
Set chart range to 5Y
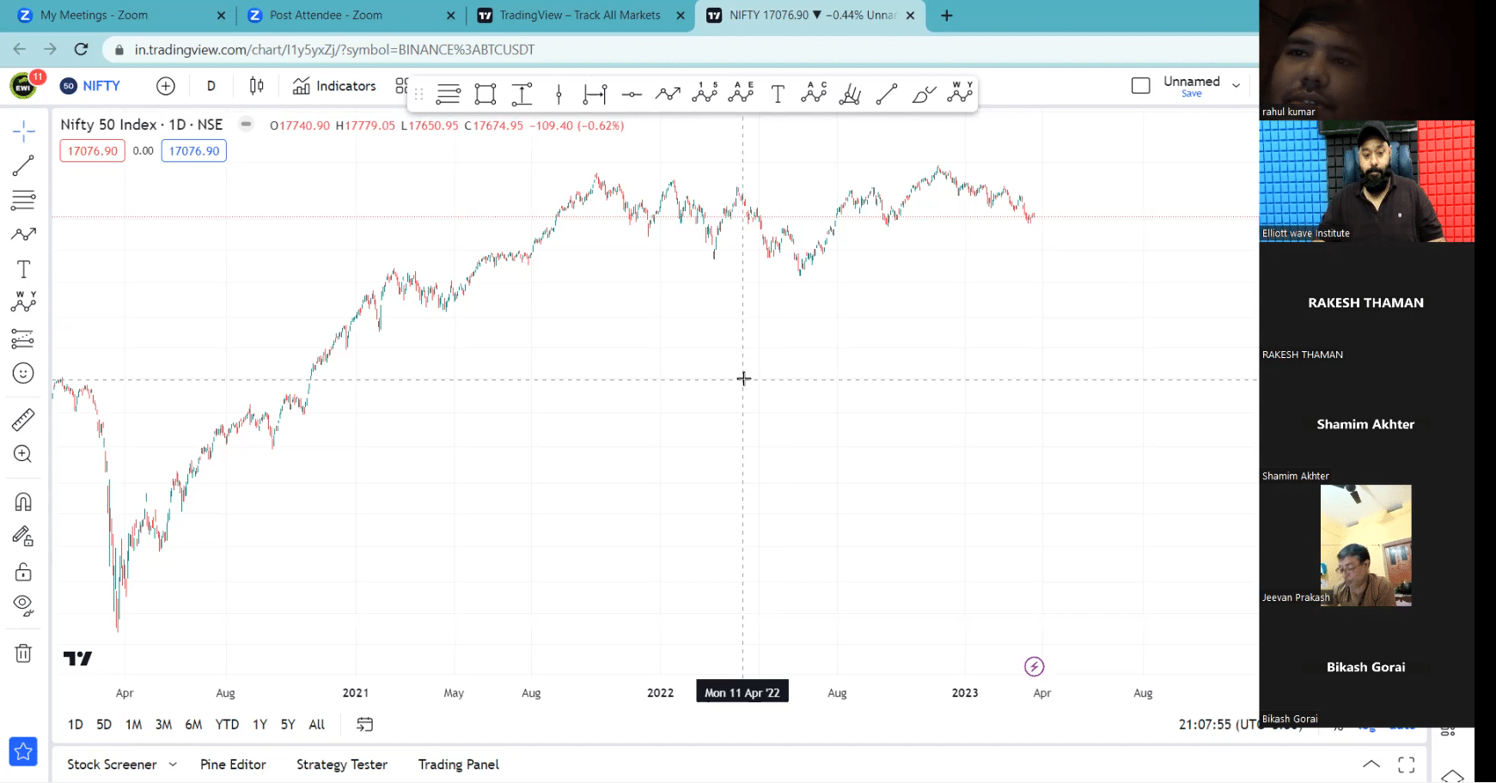click(288, 725)
